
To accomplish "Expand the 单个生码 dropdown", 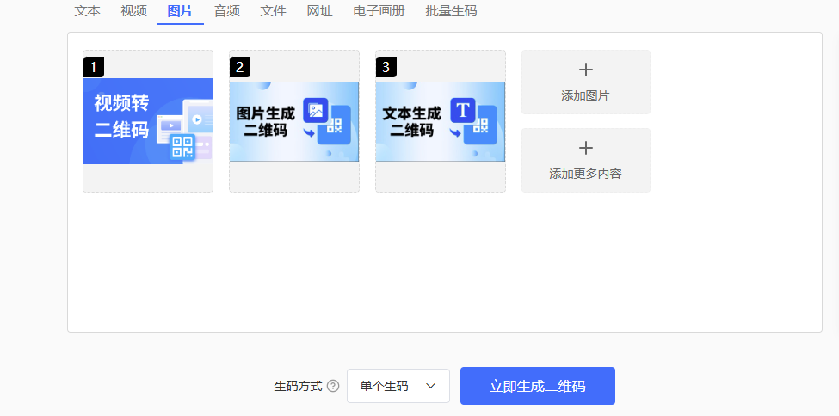I will point(398,386).
